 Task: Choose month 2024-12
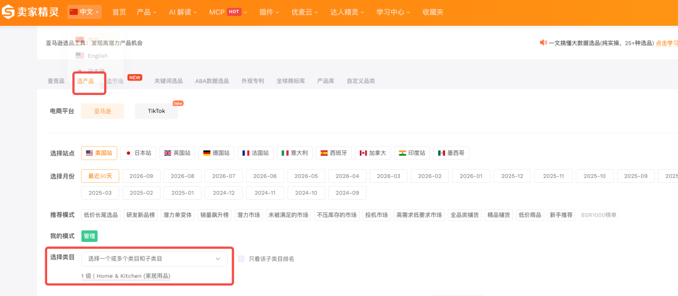223,192
